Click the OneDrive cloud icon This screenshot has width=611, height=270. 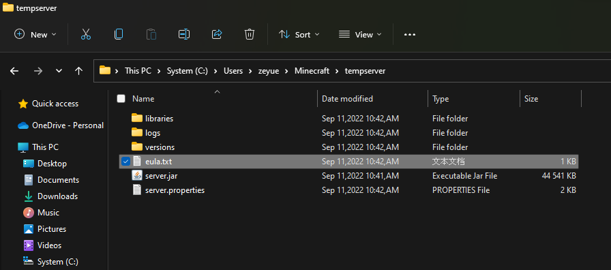click(23, 125)
